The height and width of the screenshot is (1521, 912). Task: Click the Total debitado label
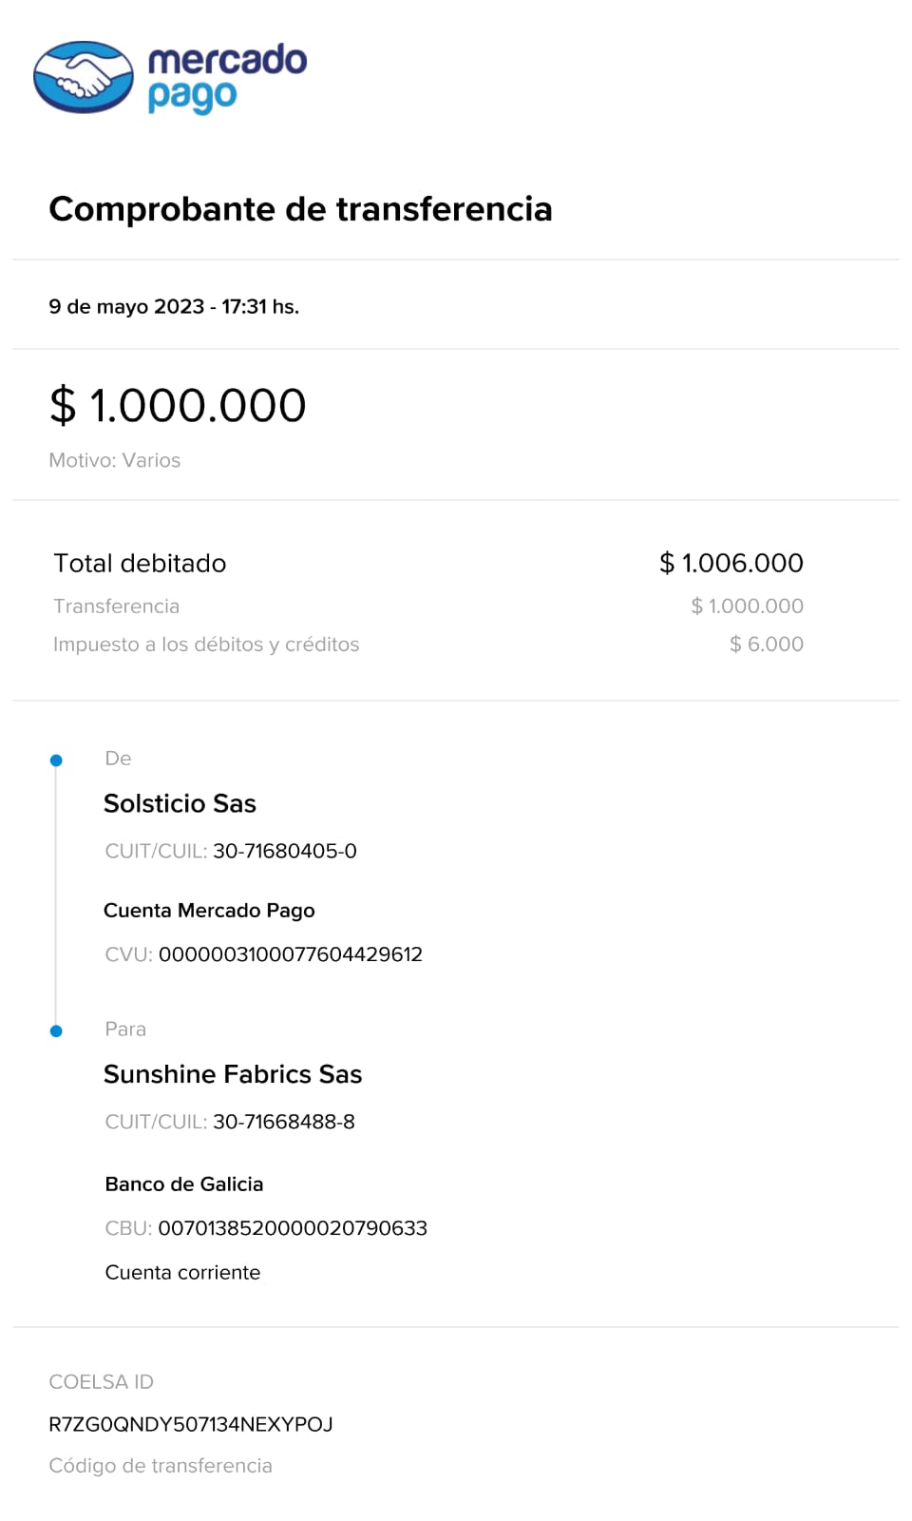(140, 564)
